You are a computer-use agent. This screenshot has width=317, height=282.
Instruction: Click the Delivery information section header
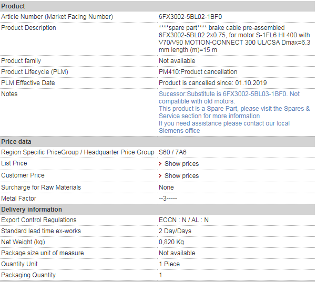[x=157, y=210]
